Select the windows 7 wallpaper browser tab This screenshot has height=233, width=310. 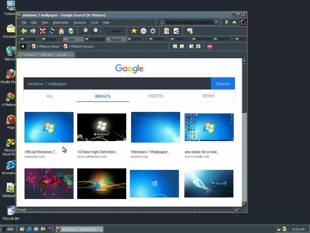pyautogui.click(x=46, y=55)
